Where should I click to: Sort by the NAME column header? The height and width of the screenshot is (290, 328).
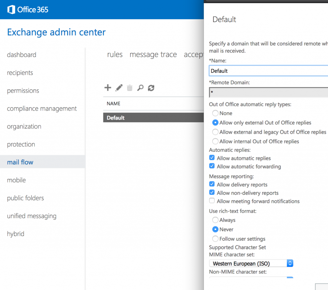point(113,103)
